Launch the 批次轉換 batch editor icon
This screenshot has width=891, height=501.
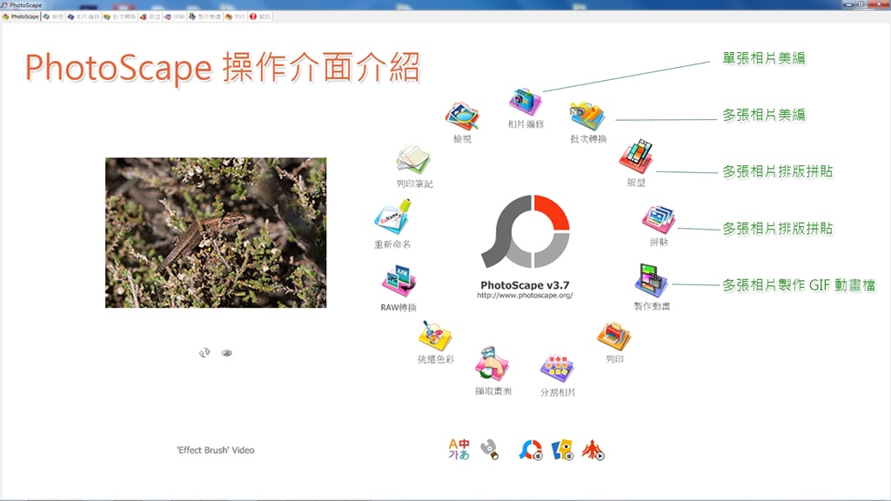pos(587,117)
